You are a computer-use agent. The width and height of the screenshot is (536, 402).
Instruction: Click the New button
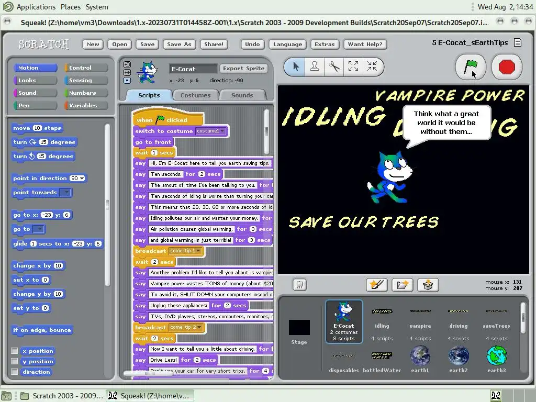point(93,44)
